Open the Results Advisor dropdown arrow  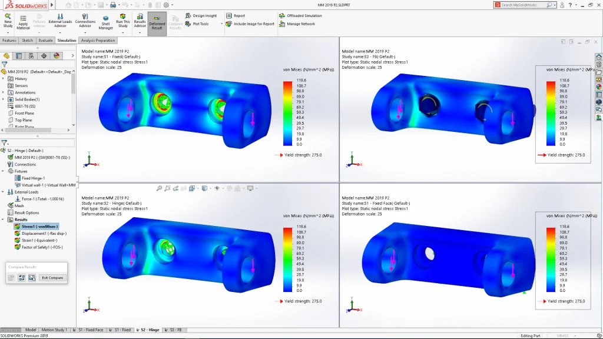(140, 33)
